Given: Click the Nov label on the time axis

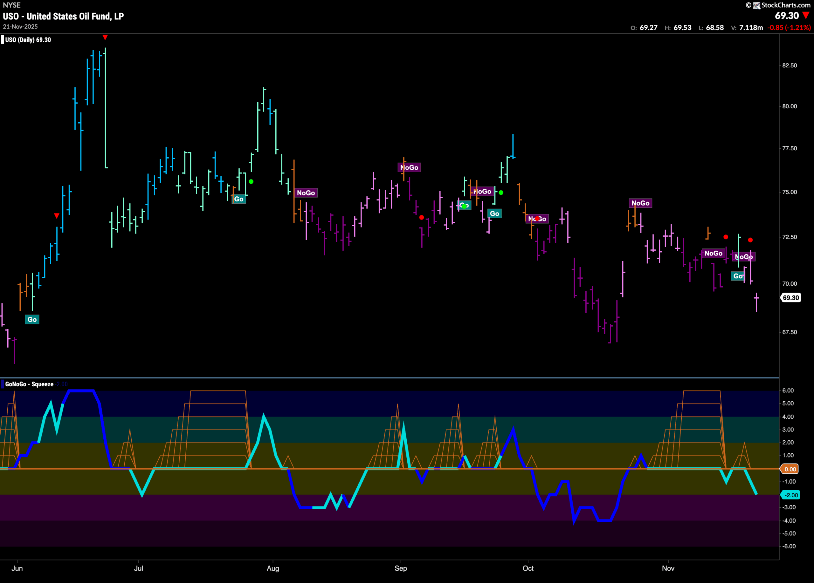Looking at the screenshot, I should coord(668,568).
